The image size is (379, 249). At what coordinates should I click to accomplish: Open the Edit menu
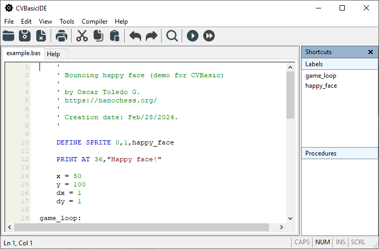(26, 22)
